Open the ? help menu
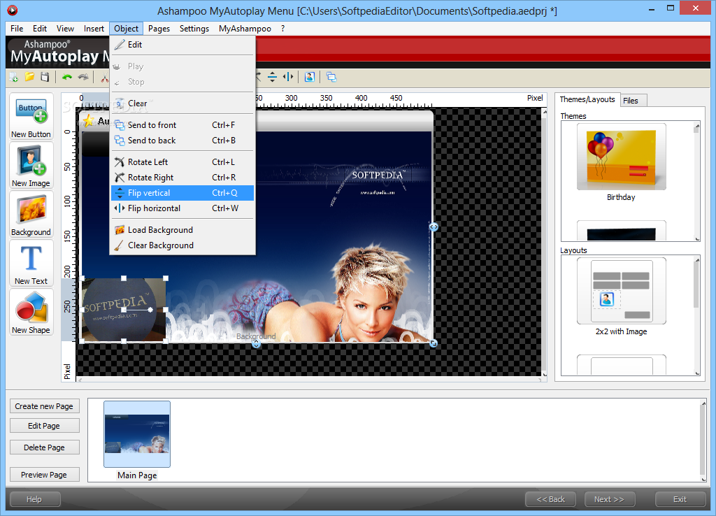 (282, 28)
